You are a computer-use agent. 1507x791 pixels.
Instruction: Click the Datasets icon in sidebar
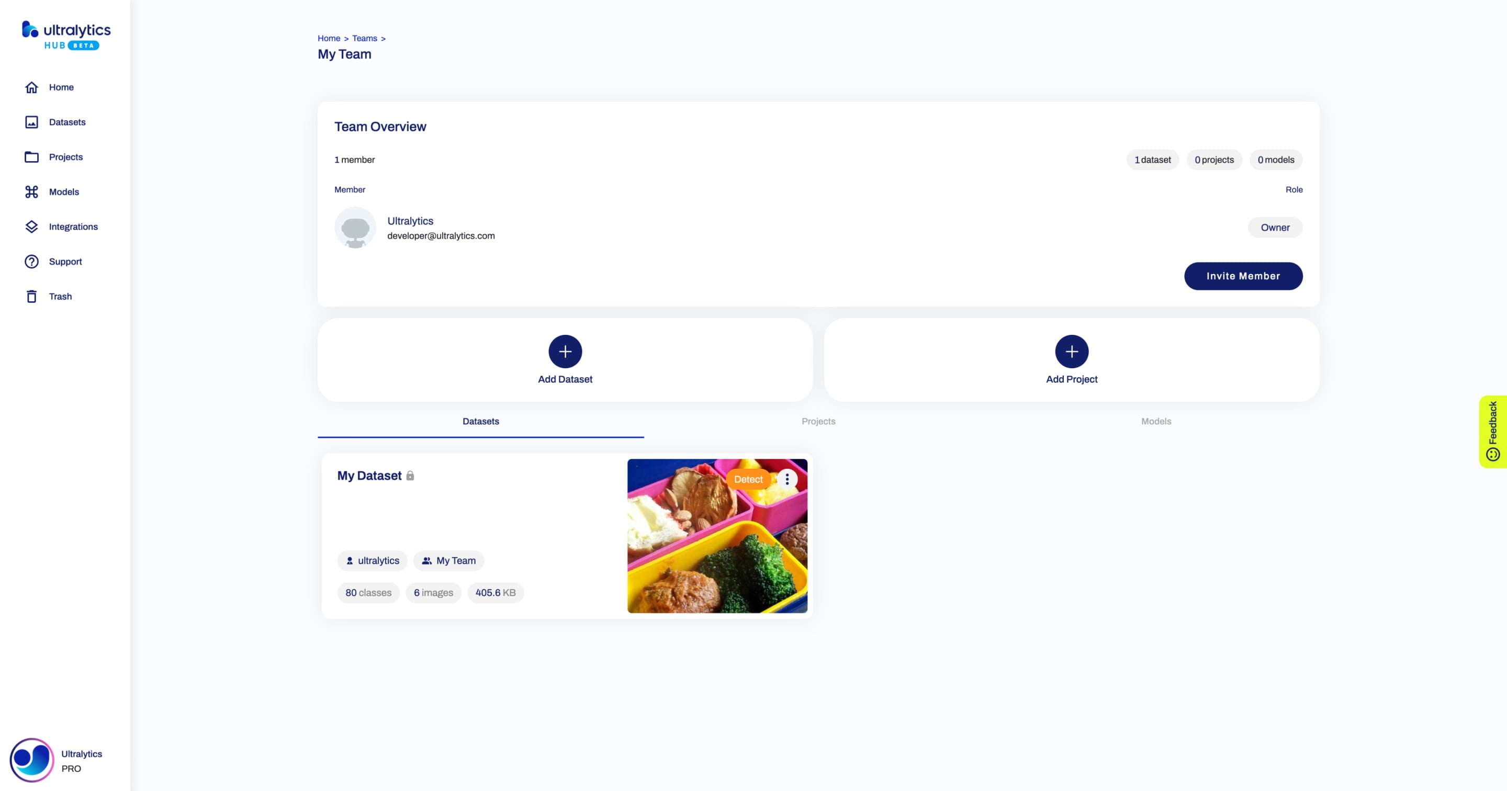click(x=31, y=121)
